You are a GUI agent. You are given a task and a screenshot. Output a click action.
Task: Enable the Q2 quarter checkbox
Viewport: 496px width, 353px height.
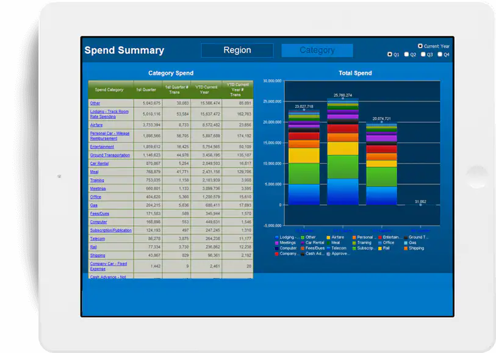[x=407, y=54]
